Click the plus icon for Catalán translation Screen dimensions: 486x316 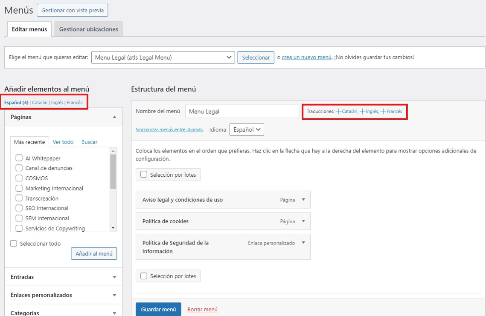[339, 112]
